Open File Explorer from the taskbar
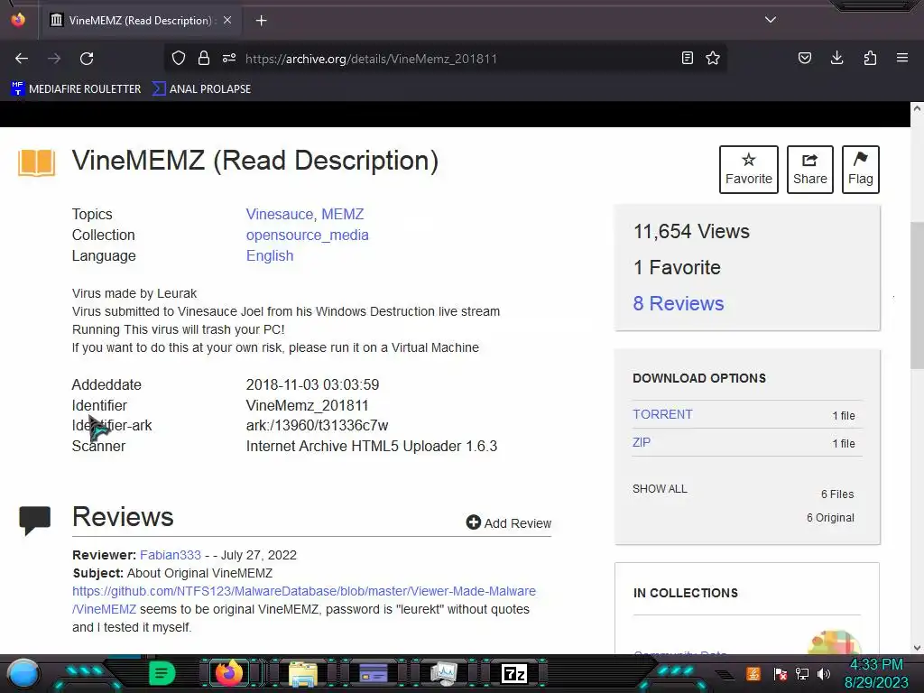The width and height of the screenshot is (924, 693). point(303,673)
